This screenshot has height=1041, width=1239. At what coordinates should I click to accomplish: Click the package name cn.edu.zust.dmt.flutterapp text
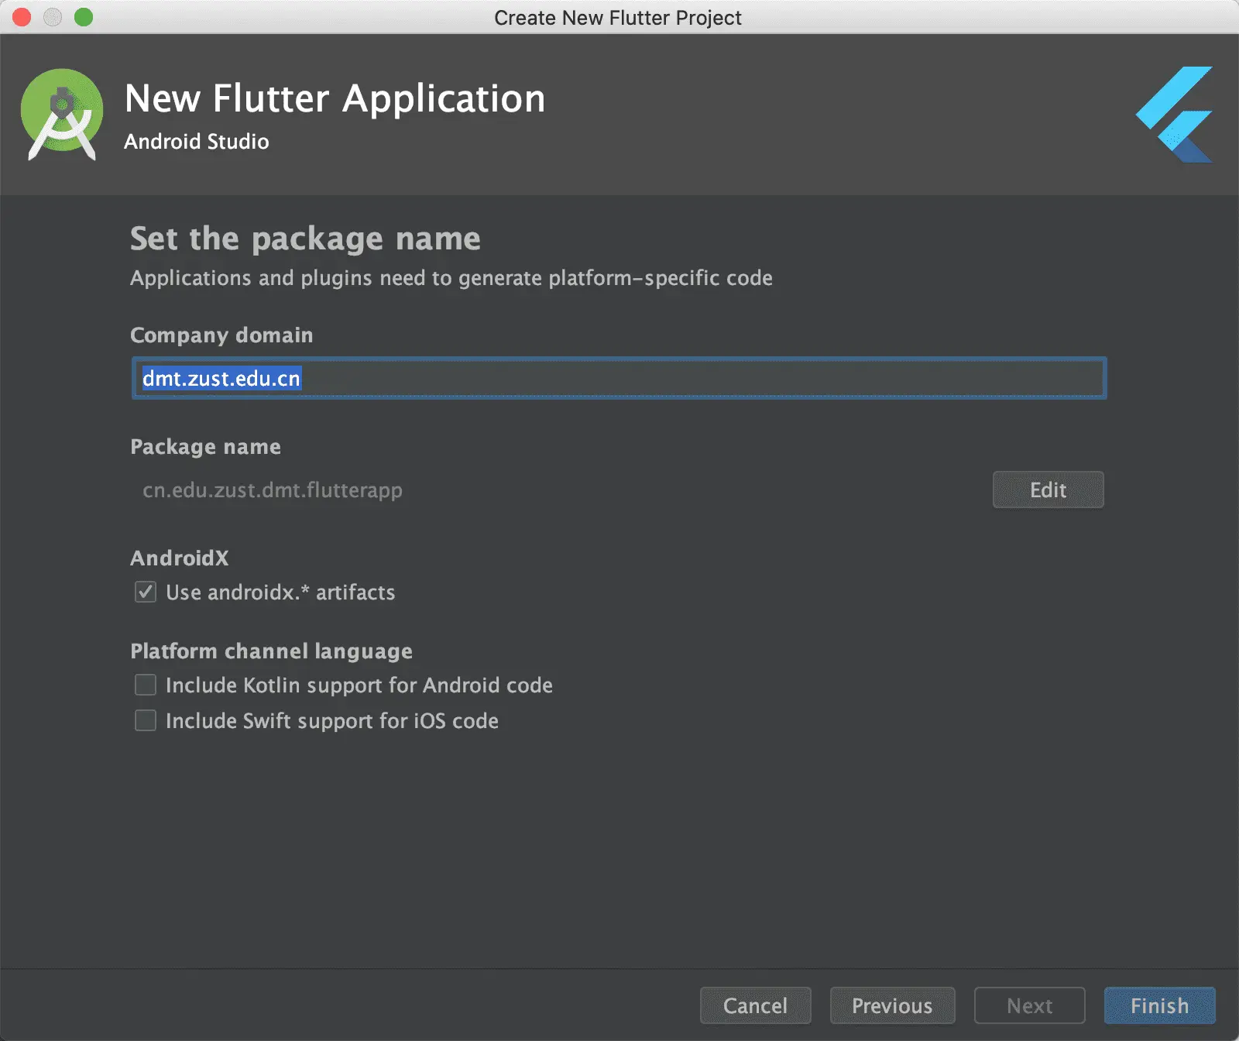click(273, 490)
